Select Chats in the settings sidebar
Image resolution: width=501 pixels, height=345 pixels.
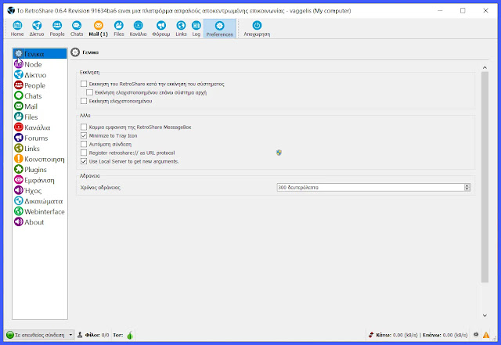tap(40, 95)
